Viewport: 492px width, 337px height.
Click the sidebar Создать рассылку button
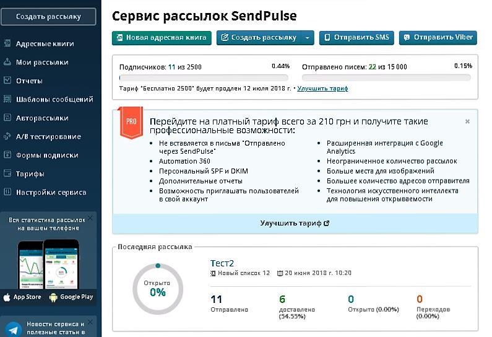coord(48,16)
